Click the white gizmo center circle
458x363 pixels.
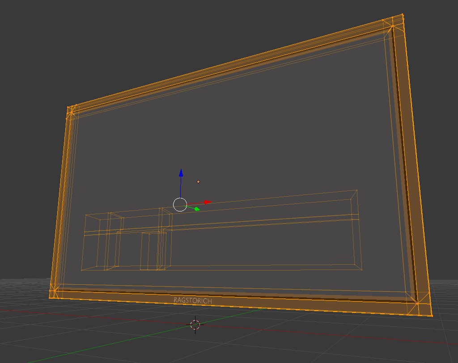[x=180, y=204]
